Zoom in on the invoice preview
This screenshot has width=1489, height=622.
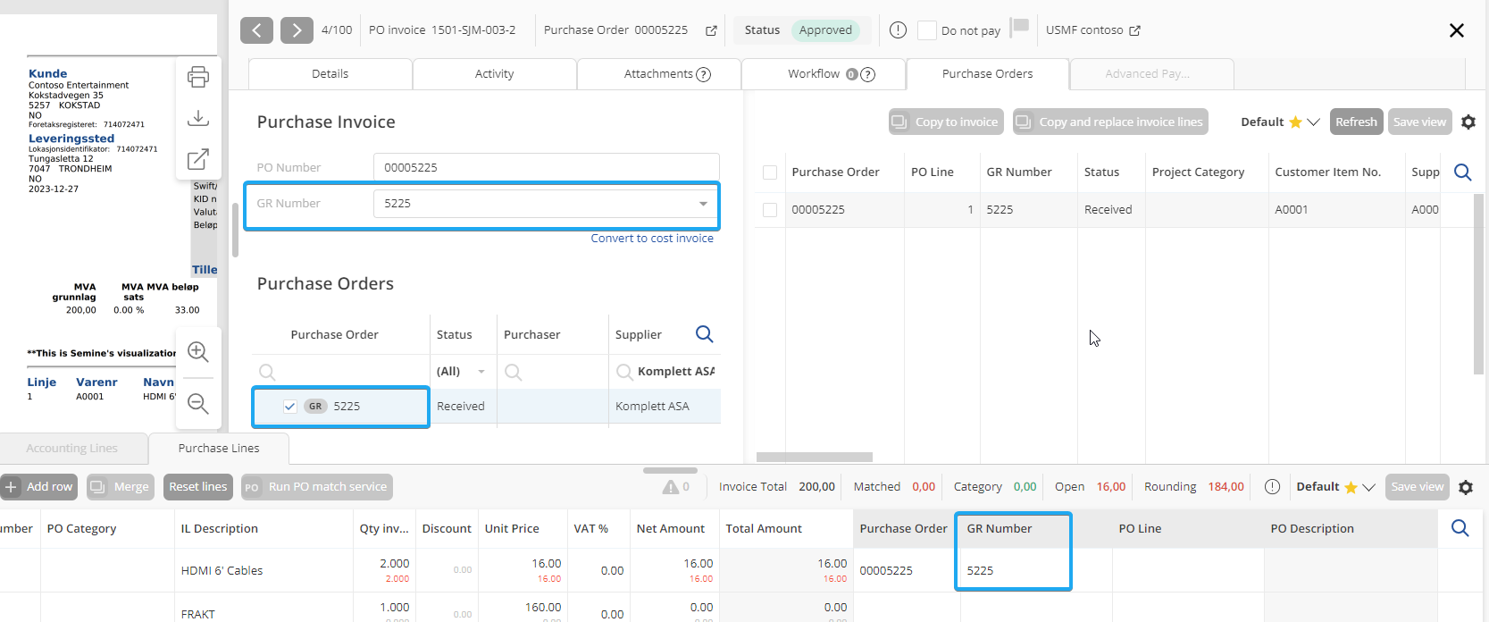(198, 352)
